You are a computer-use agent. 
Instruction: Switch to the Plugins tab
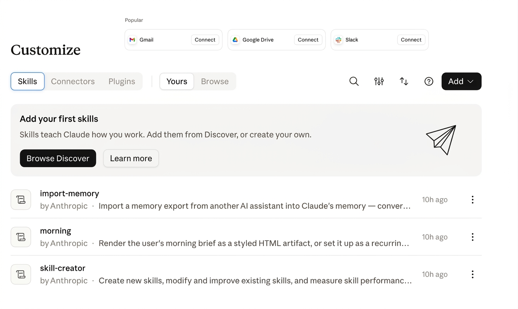122,81
